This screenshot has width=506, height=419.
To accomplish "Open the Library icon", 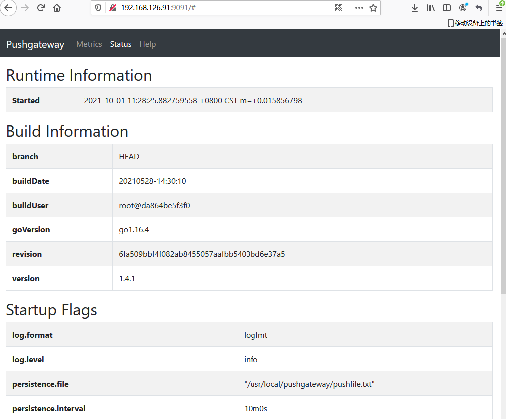I will (x=431, y=8).
